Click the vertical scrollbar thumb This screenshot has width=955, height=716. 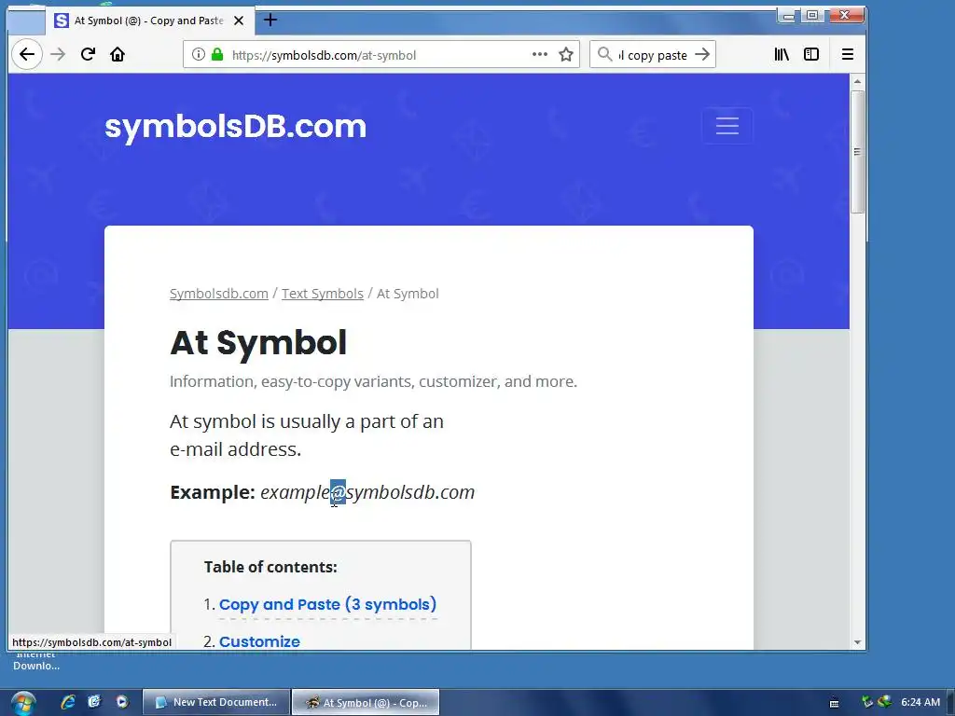[x=858, y=152]
